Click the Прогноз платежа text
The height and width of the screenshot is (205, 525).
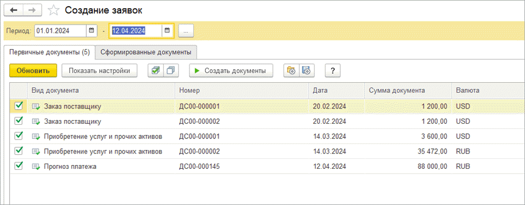[x=70, y=167]
